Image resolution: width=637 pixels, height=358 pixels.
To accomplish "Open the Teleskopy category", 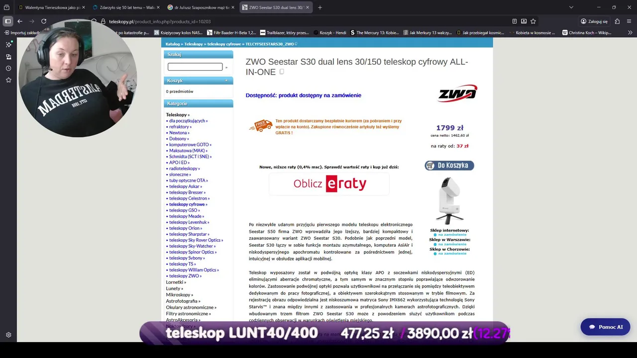I will point(178,115).
